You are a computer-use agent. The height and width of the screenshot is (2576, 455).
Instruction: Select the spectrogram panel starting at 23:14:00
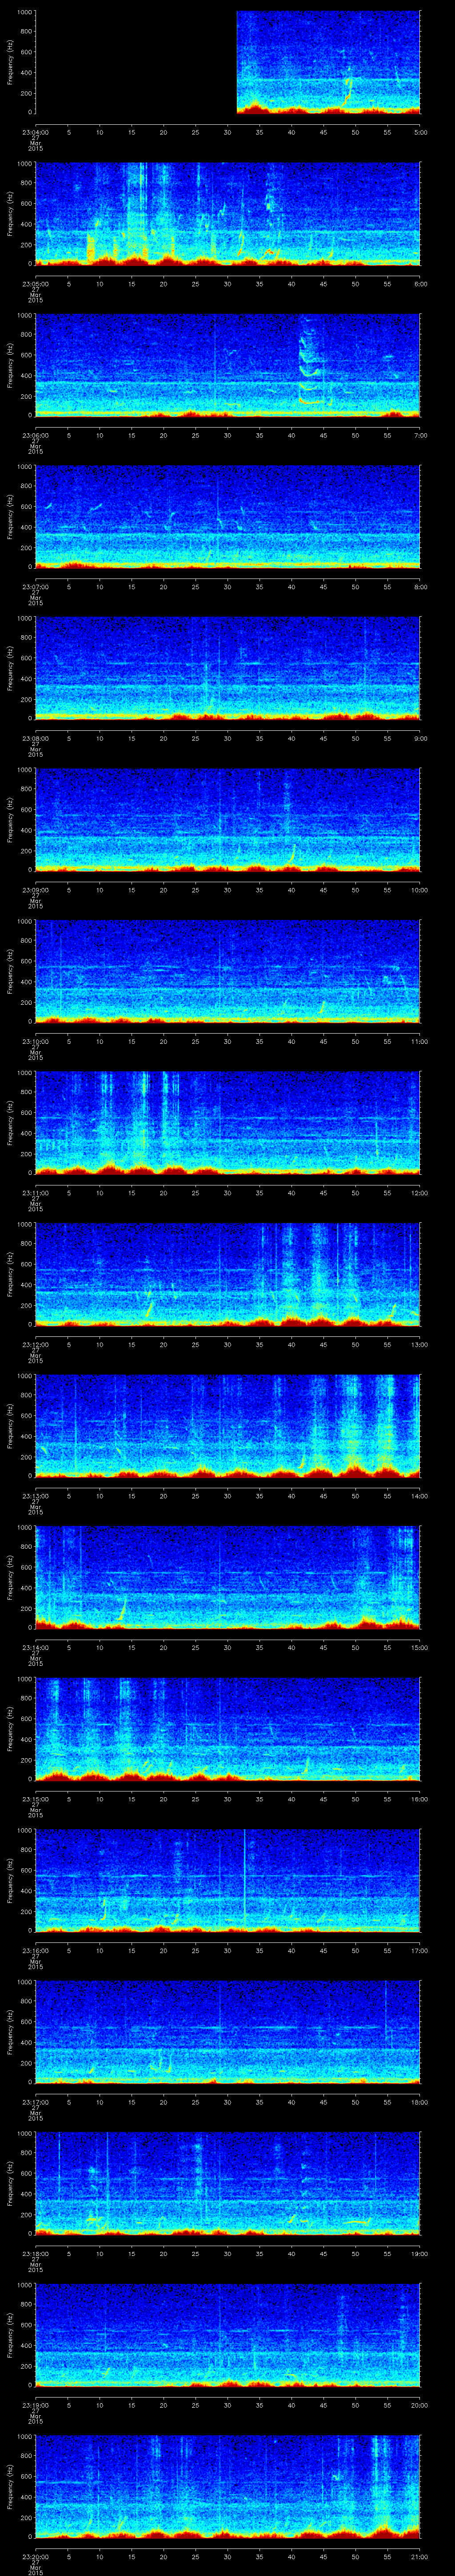click(x=228, y=1577)
